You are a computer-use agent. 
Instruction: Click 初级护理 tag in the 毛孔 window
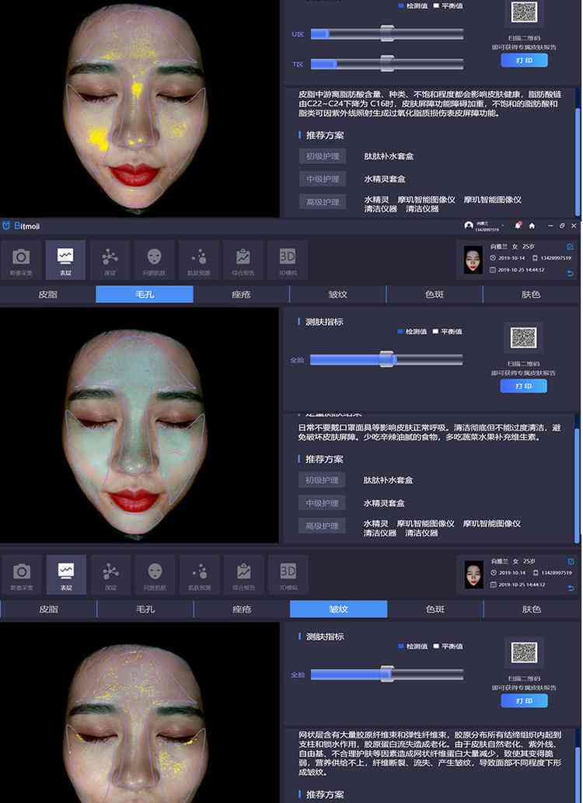click(x=323, y=480)
